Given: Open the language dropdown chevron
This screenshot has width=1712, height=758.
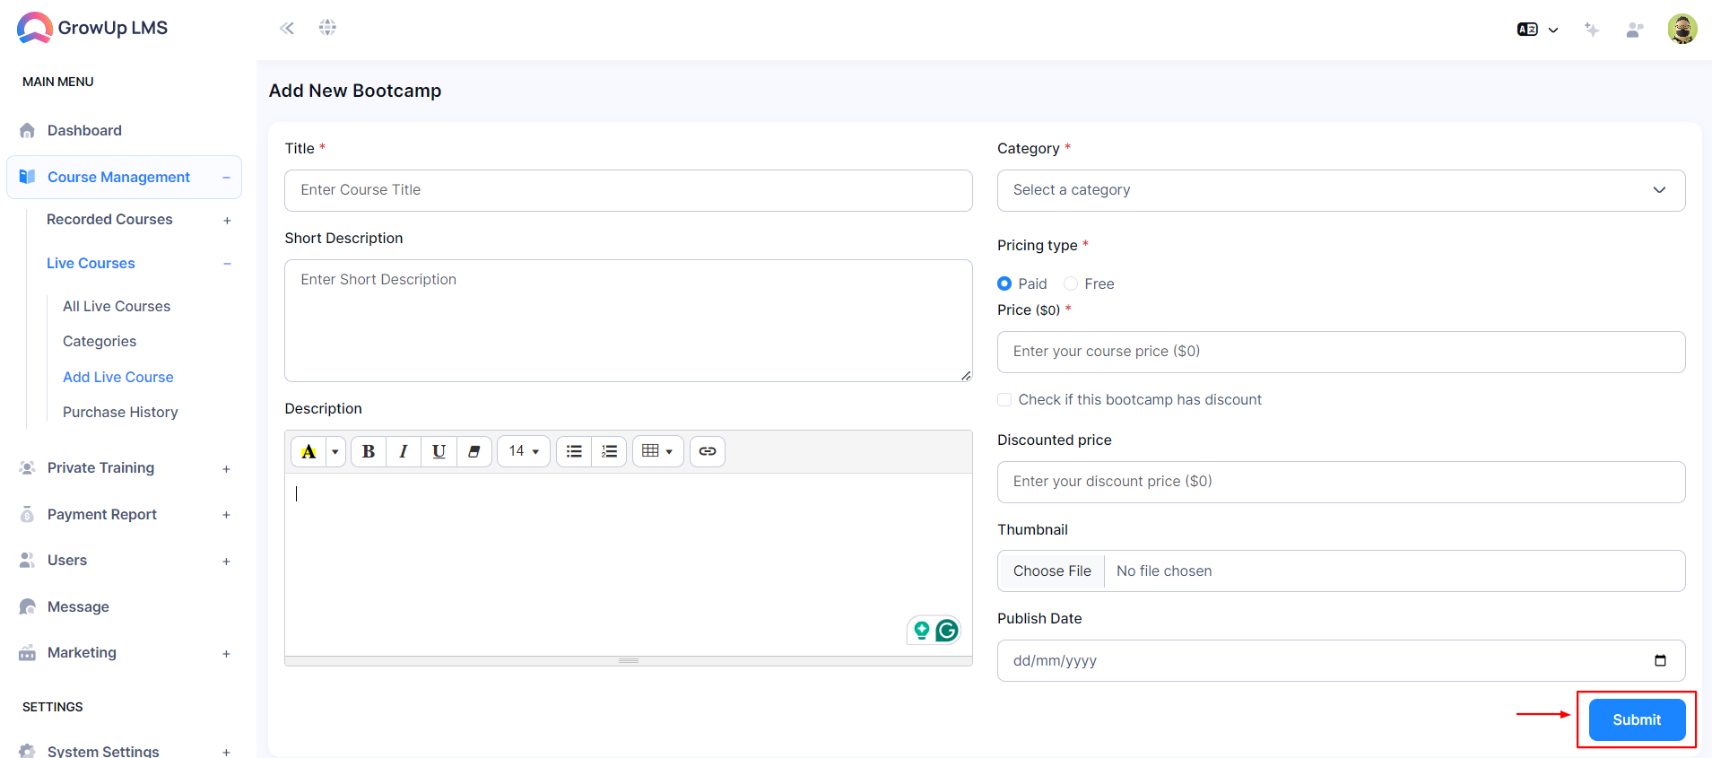Looking at the screenshot, I should click(1553, 30).
